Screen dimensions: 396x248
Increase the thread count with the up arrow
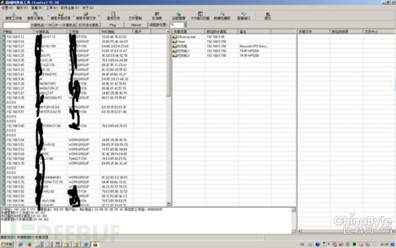click(185, 24)
